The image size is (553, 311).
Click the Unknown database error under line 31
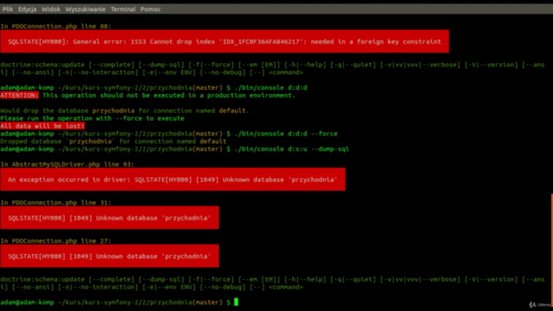[x=110, y=218]
